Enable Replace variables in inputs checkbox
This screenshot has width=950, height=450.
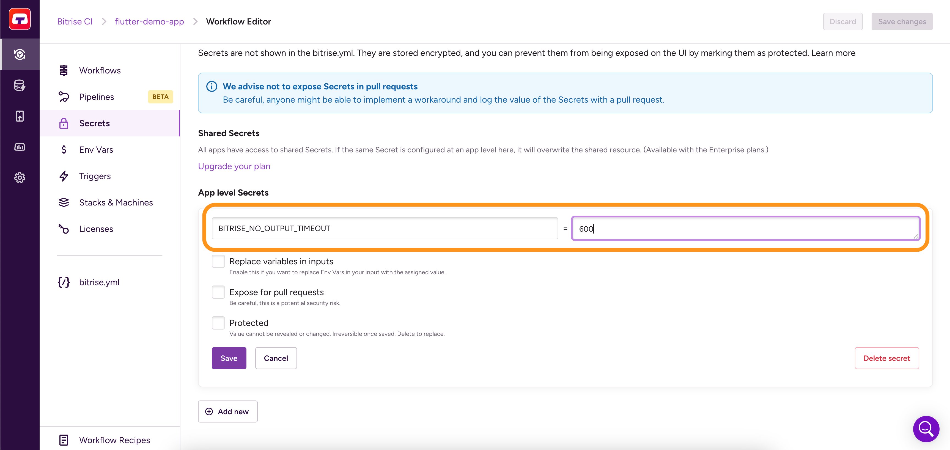click(218, 261)
